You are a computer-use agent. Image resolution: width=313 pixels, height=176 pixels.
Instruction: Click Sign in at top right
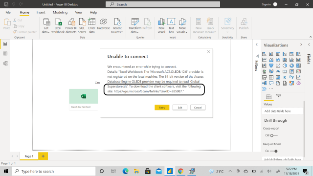266,4
